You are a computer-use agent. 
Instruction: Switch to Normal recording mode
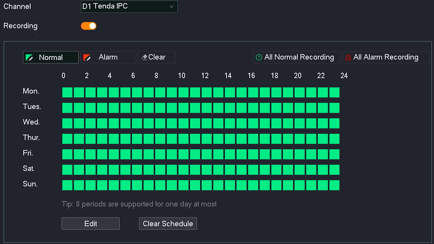coord(51,57)
